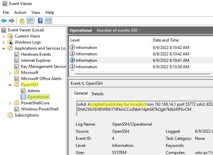
Task: Sort events by Date and Time column header
Action: pos(182,40)
